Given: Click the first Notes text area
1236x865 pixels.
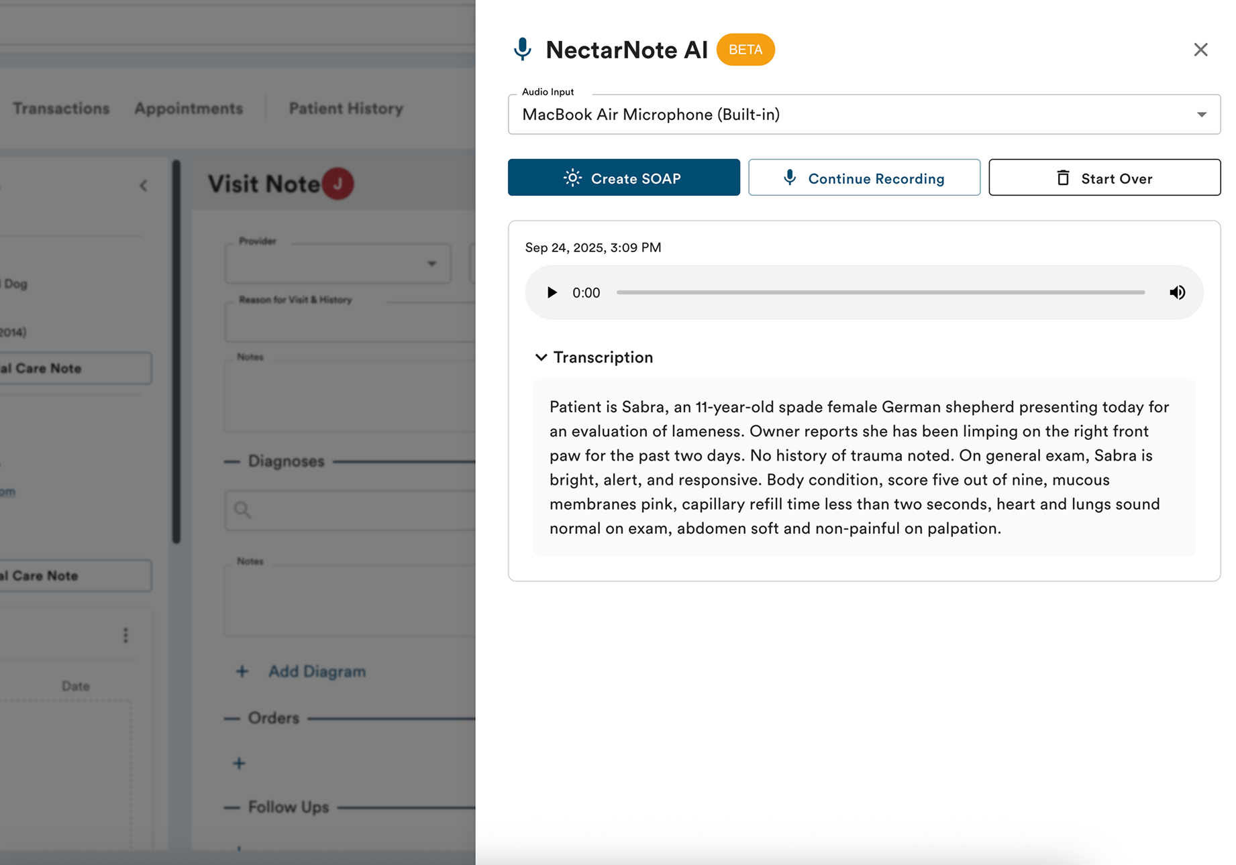Looking at the screenshot, I should [x=350, y=396].
